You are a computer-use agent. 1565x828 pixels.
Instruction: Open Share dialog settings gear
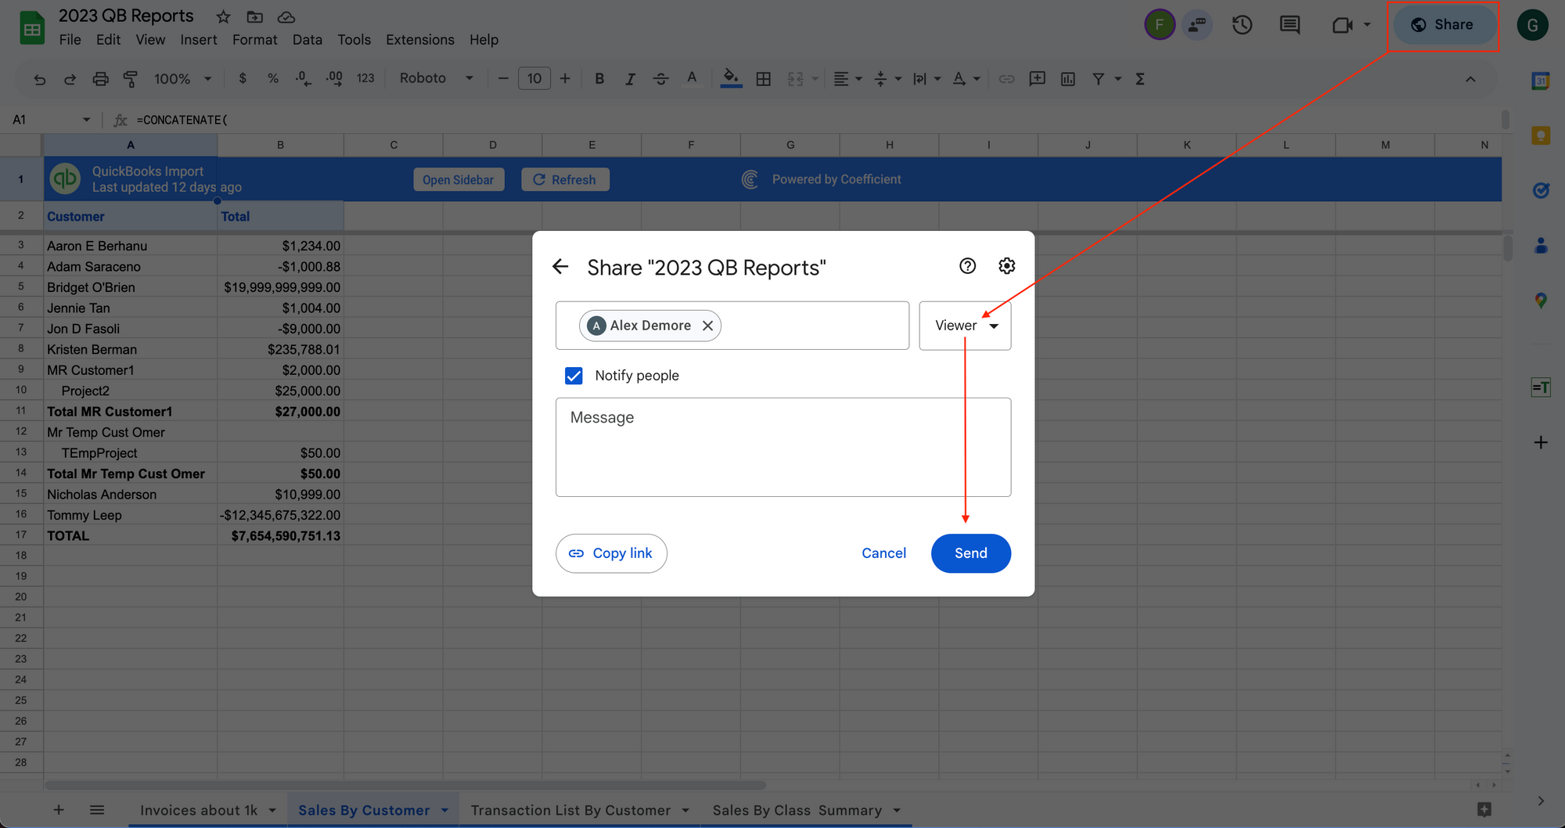(1007, 266)
